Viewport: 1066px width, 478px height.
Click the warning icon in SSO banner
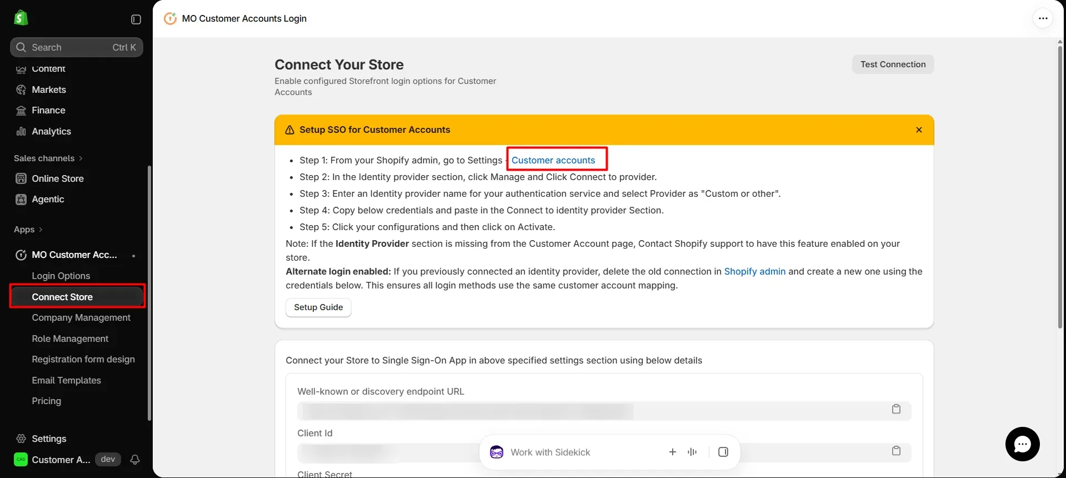pos(289,130)
